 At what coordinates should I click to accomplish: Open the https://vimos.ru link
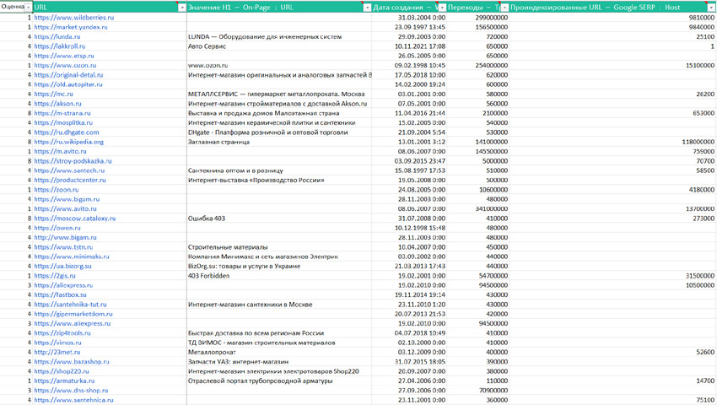pos(57,343)
